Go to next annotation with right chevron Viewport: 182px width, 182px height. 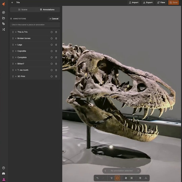138,171
